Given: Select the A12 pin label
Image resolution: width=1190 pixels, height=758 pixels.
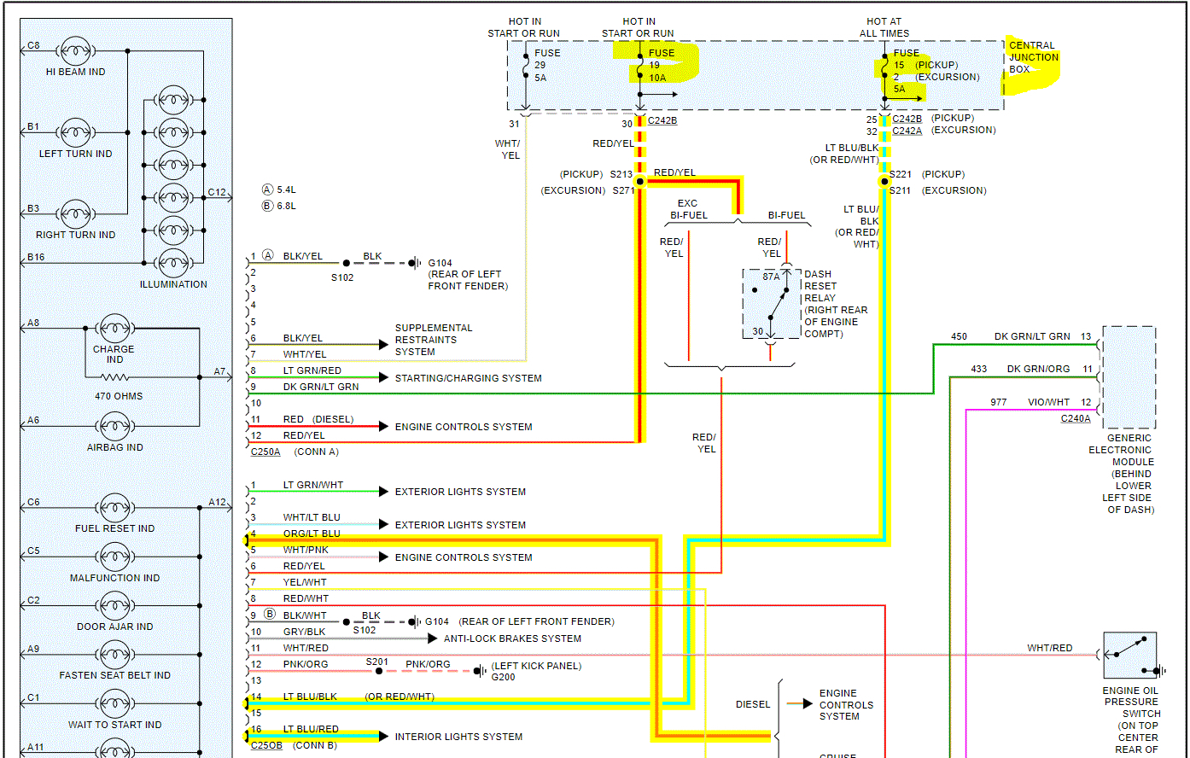Looking at the screenshot, I should pyautogui.click(x=217, y=502).
